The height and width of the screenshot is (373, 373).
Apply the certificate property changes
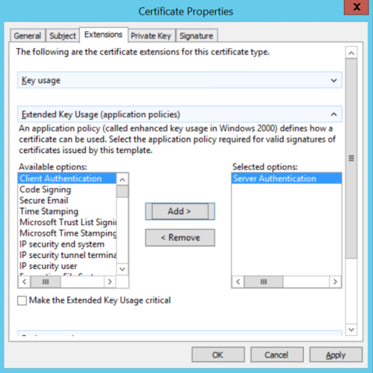(x=336, y=355)
